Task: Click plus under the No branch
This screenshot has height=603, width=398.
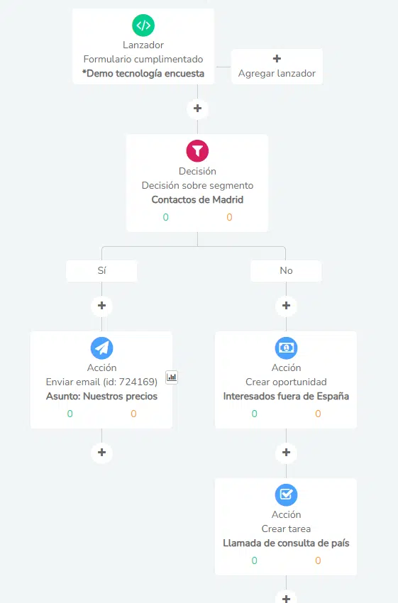Action: tap(286, 306)
